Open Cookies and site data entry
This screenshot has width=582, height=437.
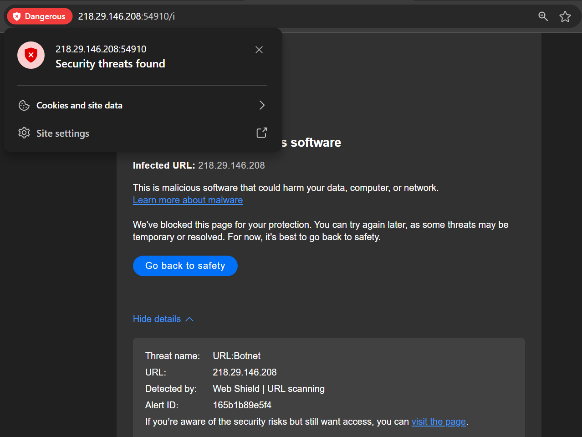point(79,105)
